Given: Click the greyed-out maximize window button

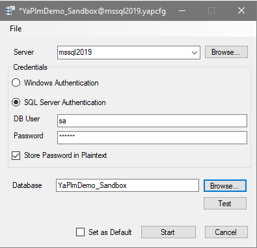Looking at the screenshot, I should (211, 10).
